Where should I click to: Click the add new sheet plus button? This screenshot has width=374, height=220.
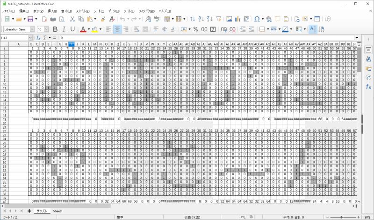click(29, 211)
